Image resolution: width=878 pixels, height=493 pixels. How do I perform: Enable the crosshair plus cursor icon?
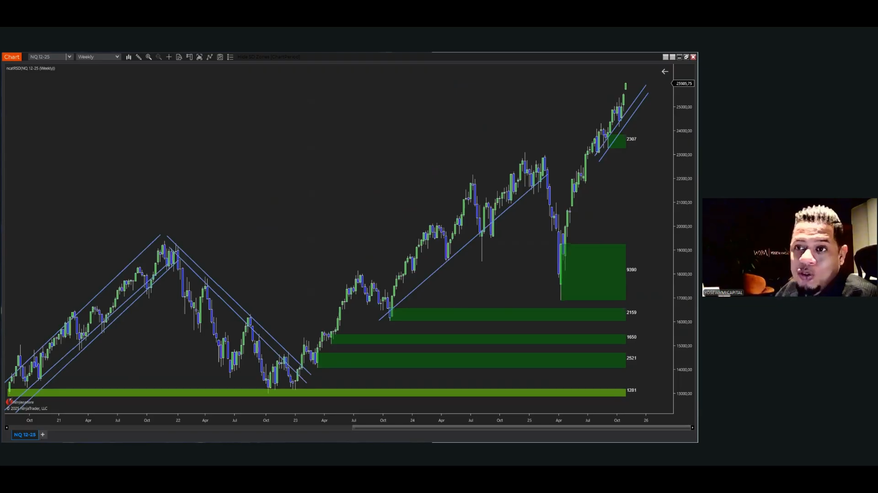point(169,57)
